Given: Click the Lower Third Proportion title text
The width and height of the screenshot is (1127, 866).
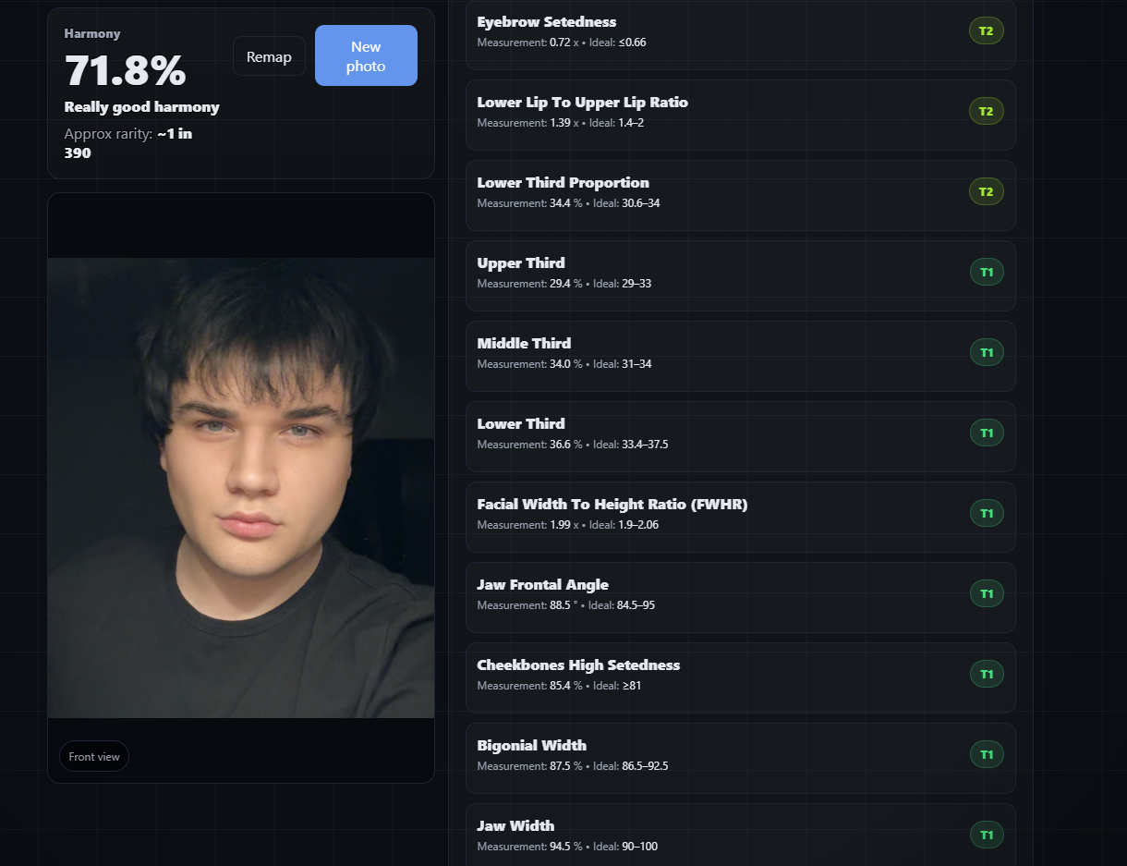Looking at the screenshot, I should point(563,183).
